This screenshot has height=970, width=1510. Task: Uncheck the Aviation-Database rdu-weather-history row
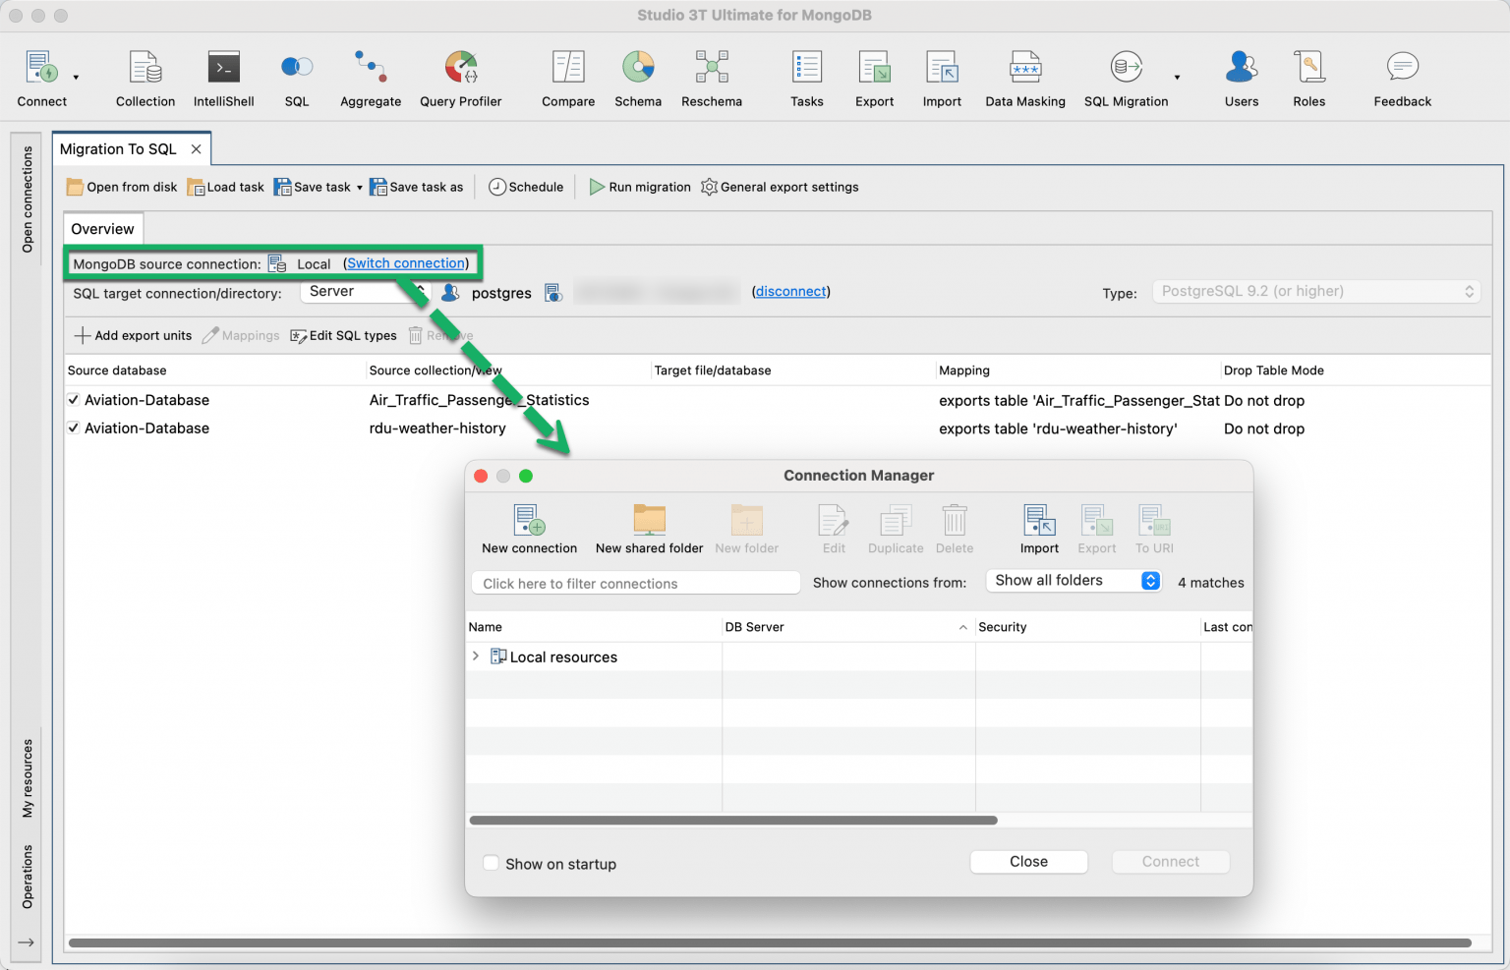[73, 428]
